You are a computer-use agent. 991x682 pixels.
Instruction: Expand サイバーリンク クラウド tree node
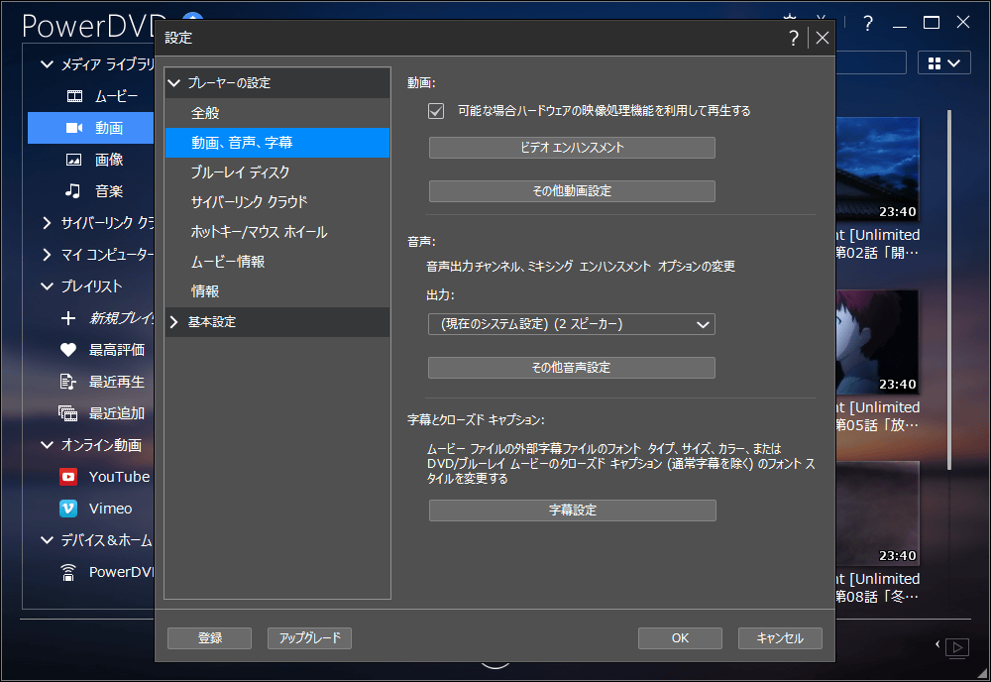[x=47, y=222]
